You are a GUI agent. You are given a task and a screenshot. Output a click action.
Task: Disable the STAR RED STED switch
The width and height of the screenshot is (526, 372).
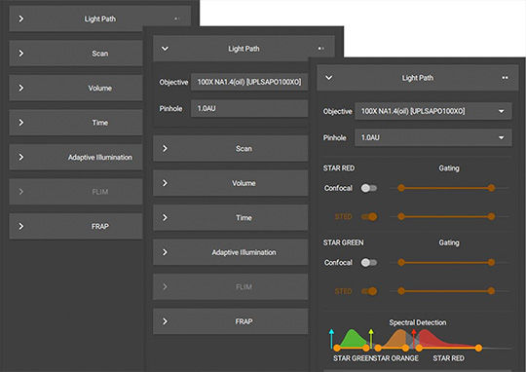click(369, 217)
